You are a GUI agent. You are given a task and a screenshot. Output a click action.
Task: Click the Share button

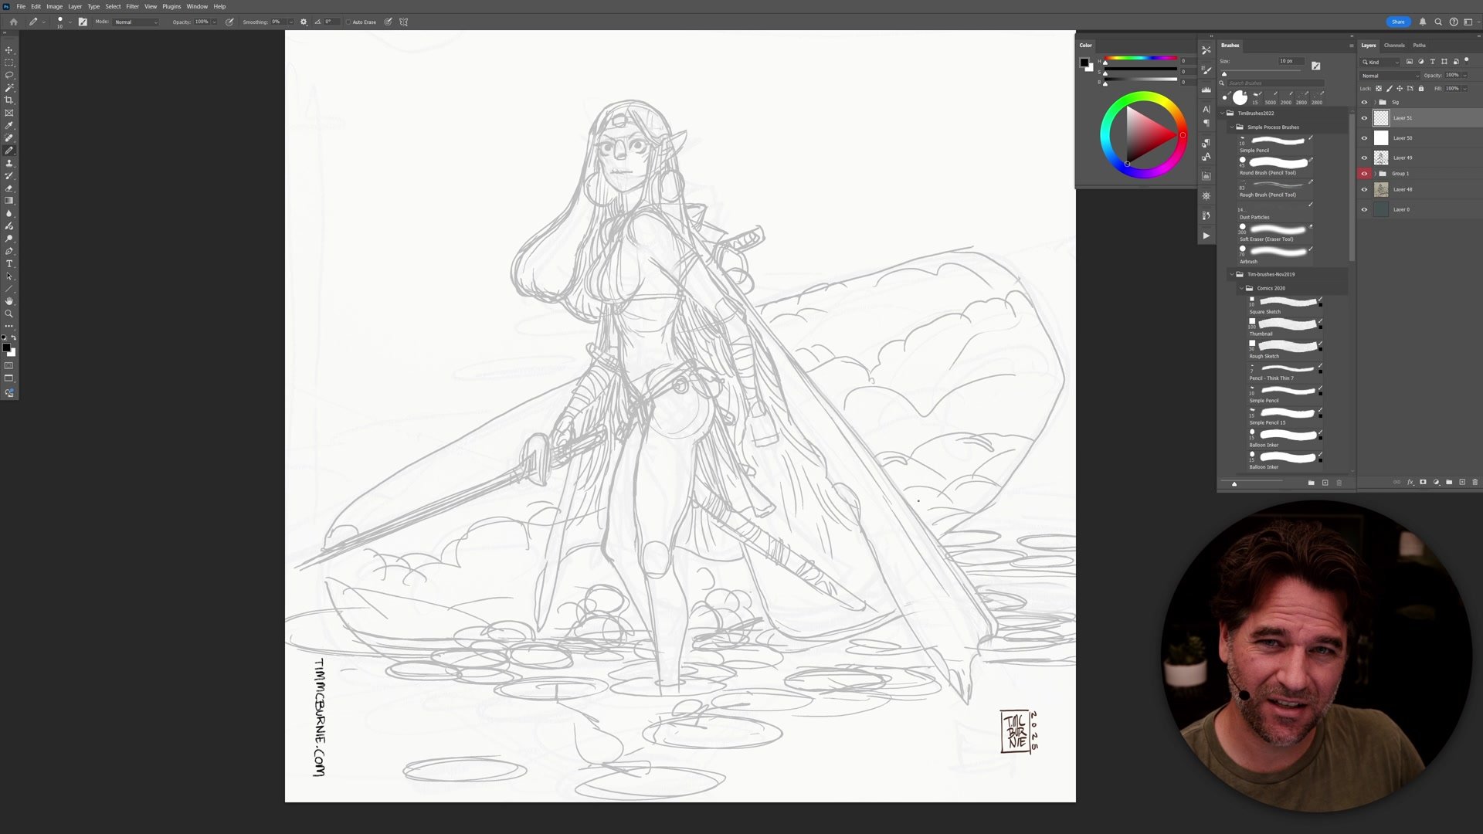tap(1398, 22)
